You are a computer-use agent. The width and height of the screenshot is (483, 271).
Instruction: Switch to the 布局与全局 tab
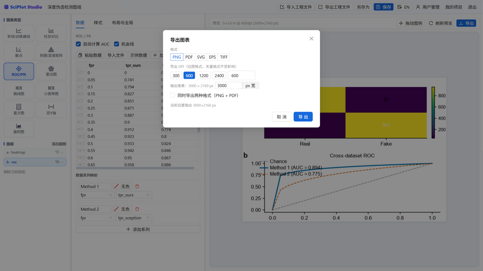coord(122,23)
